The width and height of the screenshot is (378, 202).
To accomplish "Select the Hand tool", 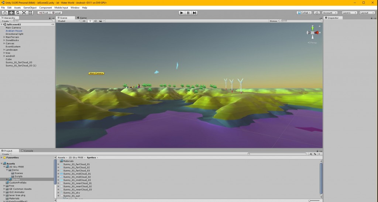I will (5, 13).
